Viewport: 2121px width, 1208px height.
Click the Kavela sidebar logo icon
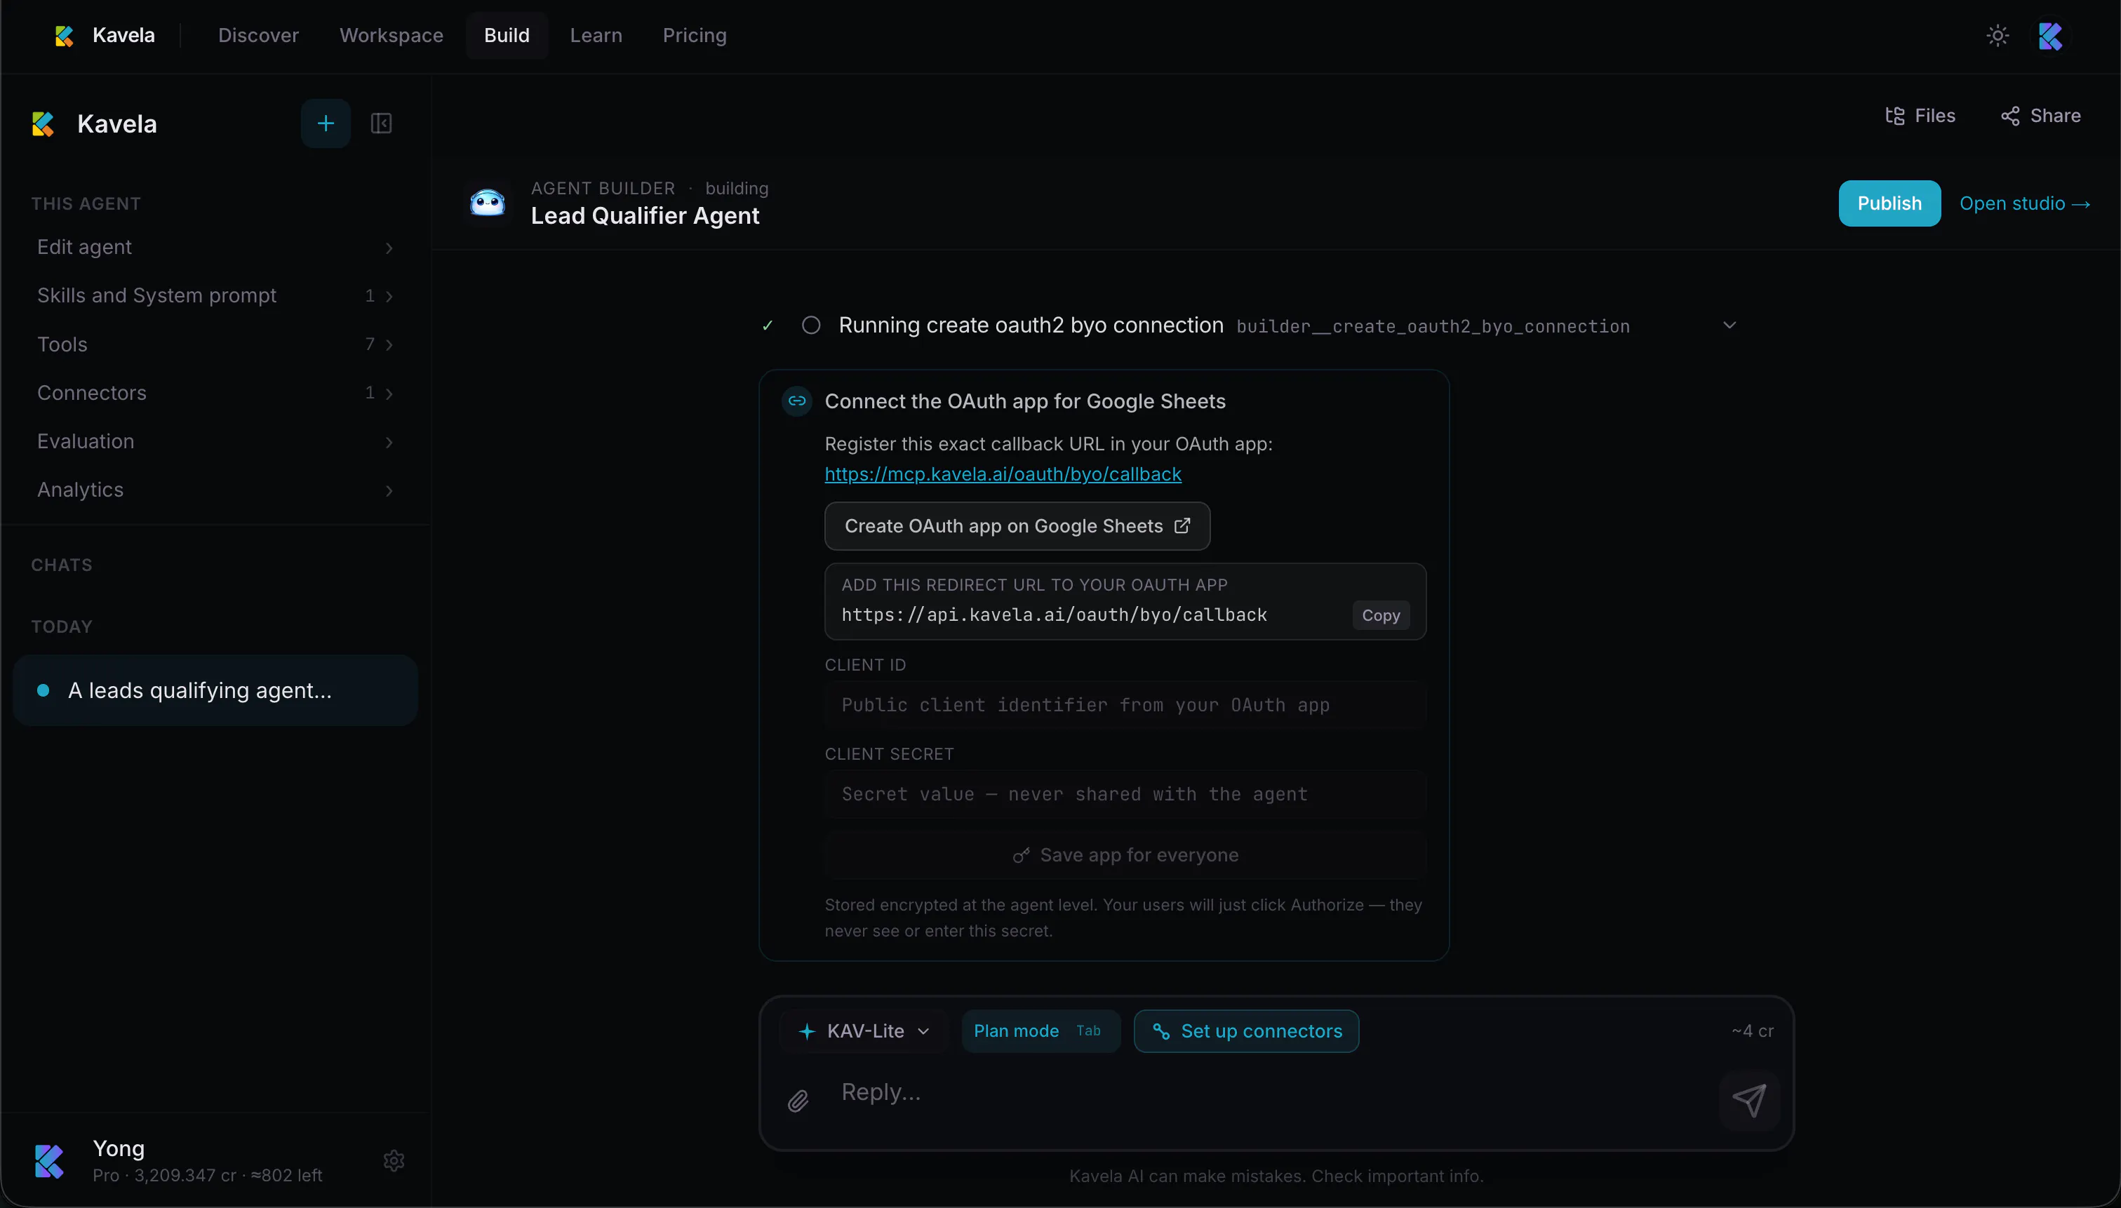44,123
